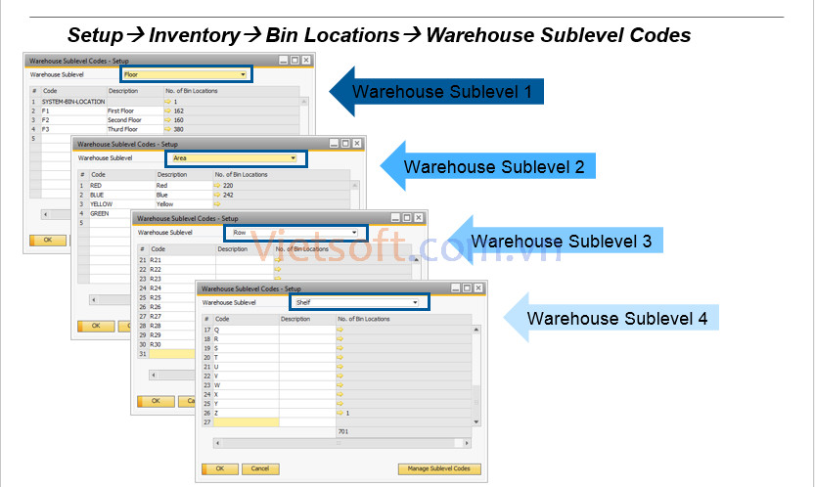This screenshot has height=487, width=815.
Task: Click Cancel in the Shelf window
Action: 259,469
